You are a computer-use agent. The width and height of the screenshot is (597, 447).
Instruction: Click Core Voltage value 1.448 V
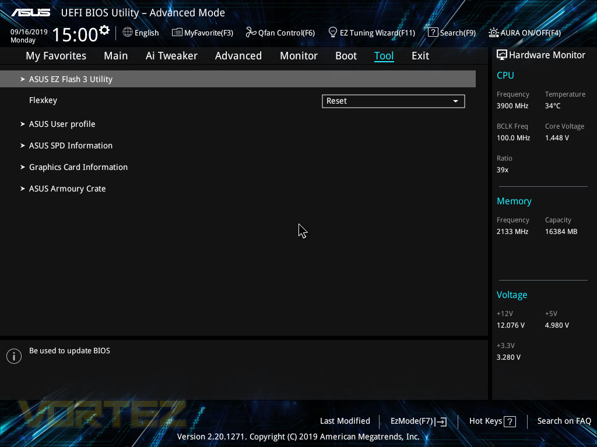557,138
